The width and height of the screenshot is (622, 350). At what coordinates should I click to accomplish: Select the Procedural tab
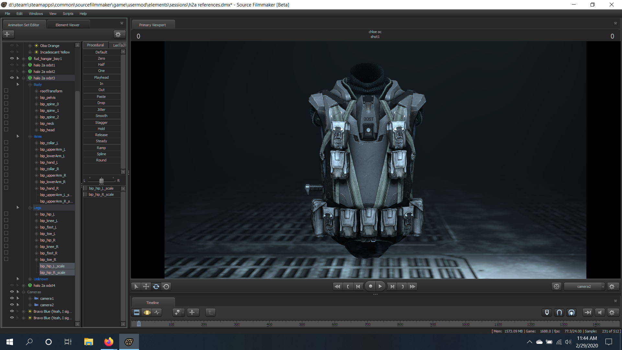tap(95, 45)
